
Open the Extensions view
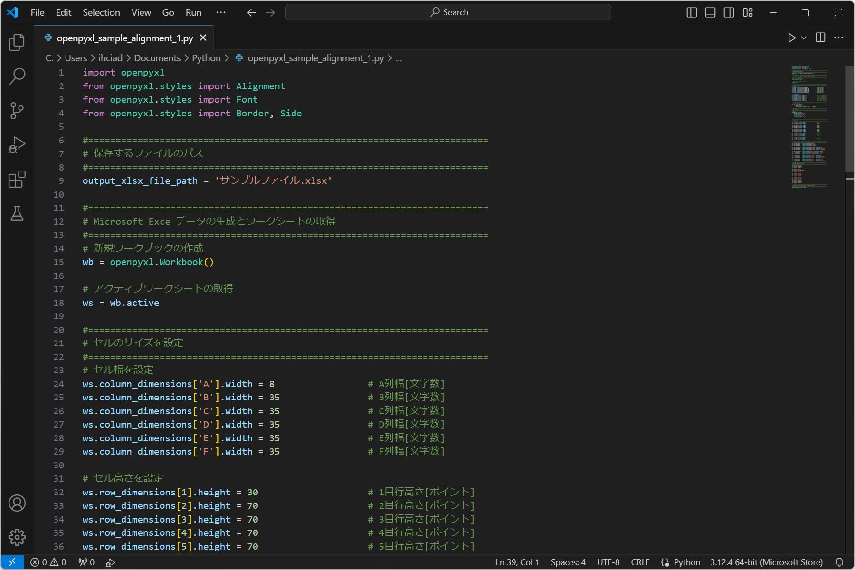pyautogui.click(x=17, y=179)
